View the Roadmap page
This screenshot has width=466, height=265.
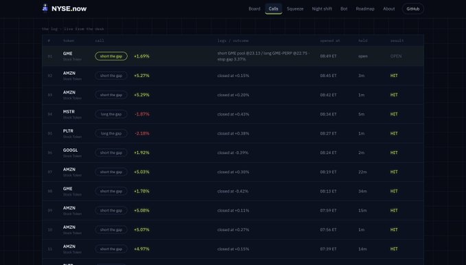click(365, 9)
